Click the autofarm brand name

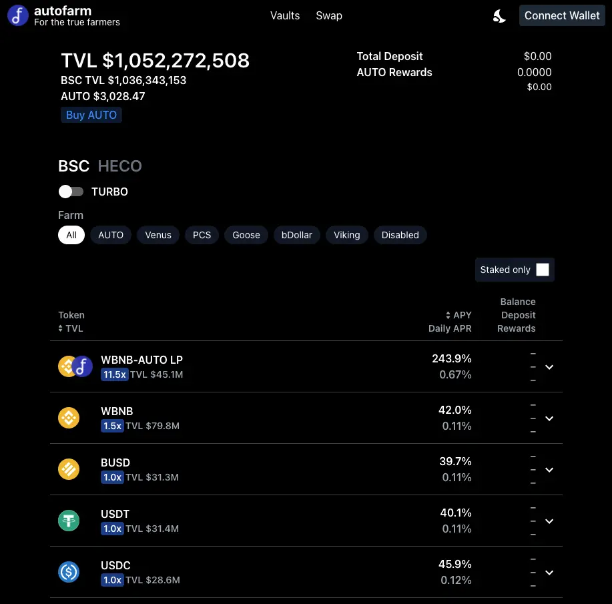pyautogui.click(x=63, y=11)
